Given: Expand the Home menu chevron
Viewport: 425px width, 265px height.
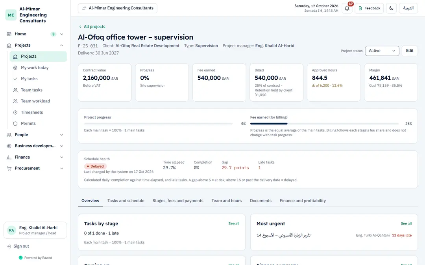Looking at the screenshot, I should pyautogui.click(x=61, y=34).
